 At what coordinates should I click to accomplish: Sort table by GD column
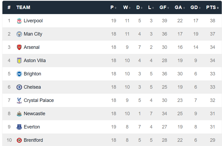(x=195, y=7)
